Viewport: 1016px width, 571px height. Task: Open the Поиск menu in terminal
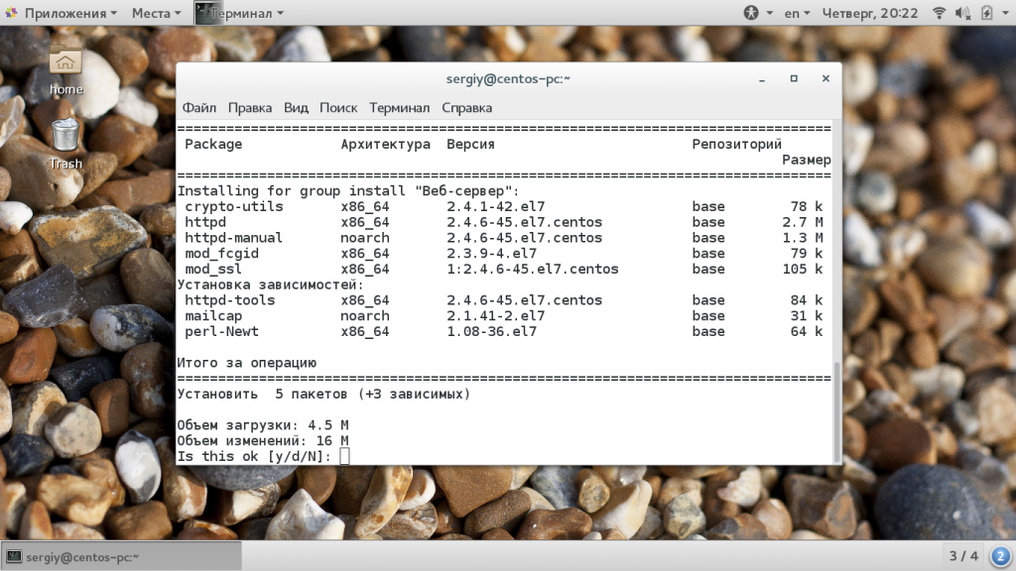[x=338, y=107]
